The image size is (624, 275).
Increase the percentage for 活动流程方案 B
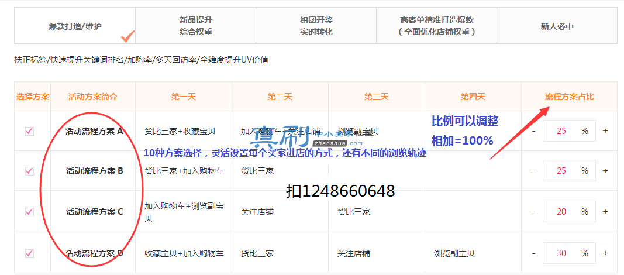[605, 171]
